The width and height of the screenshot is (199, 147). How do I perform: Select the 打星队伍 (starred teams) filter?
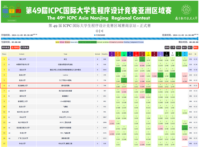click(25, 48)
